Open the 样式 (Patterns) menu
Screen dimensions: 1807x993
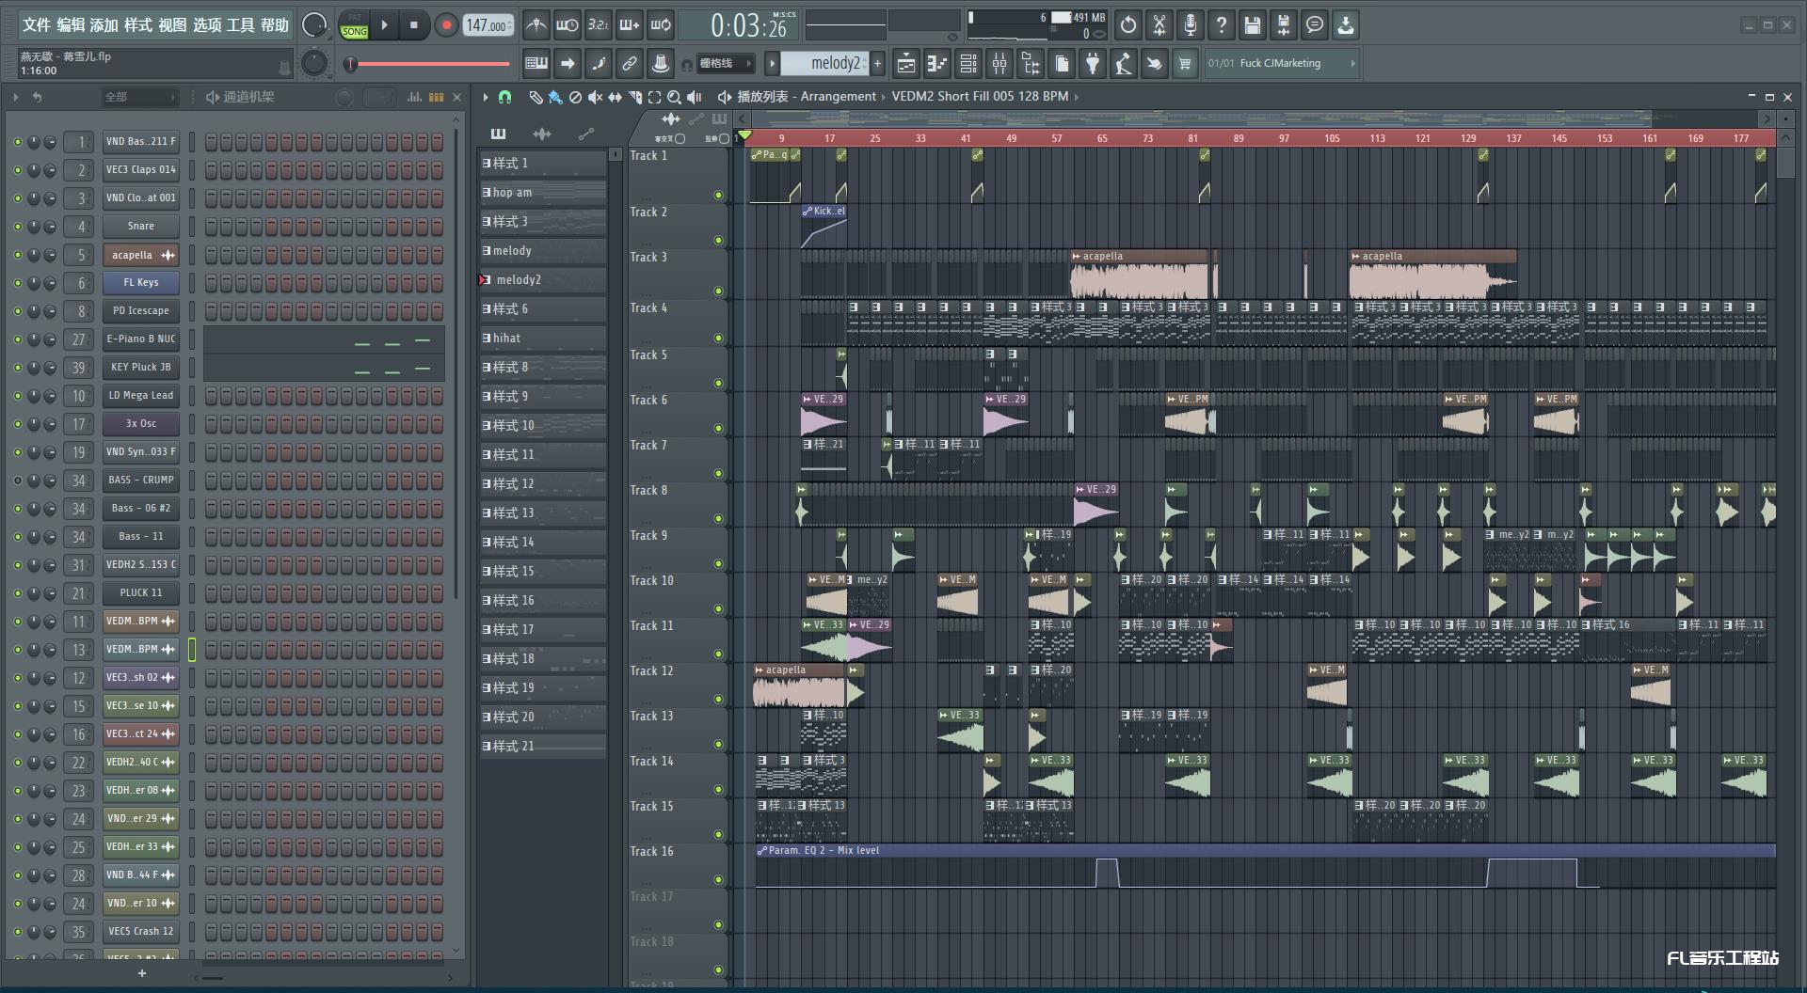[x=138, y=25]
